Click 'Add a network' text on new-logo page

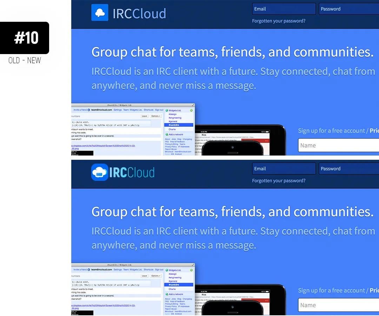pyautogui.click(x=176, y=294)
